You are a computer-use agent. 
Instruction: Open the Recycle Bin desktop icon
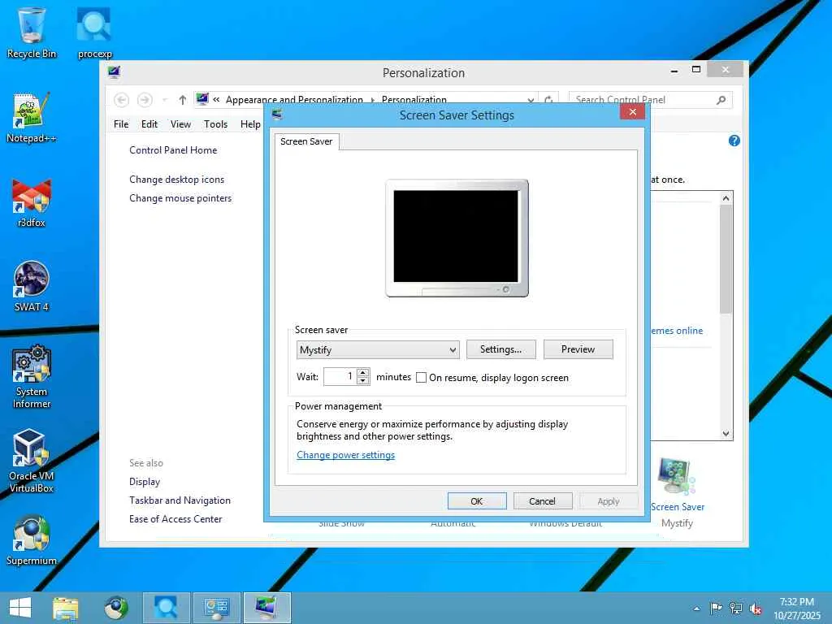pyautogui.click(x=32, y=32)
